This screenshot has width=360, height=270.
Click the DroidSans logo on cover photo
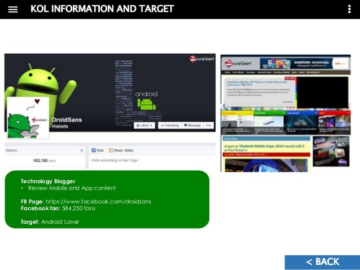[201, 59]
